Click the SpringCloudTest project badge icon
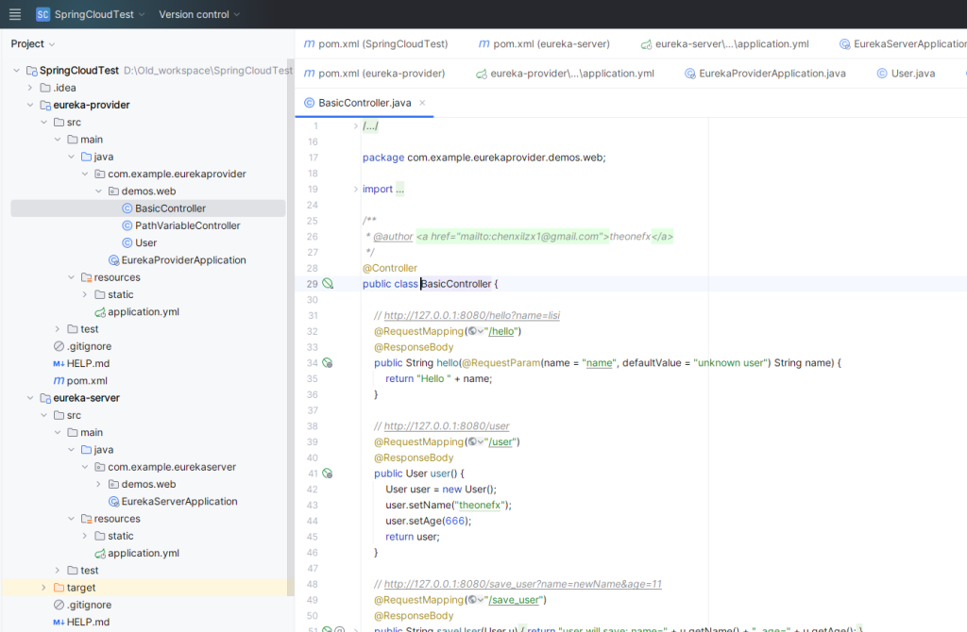The image size is (967, 632). 43,14
